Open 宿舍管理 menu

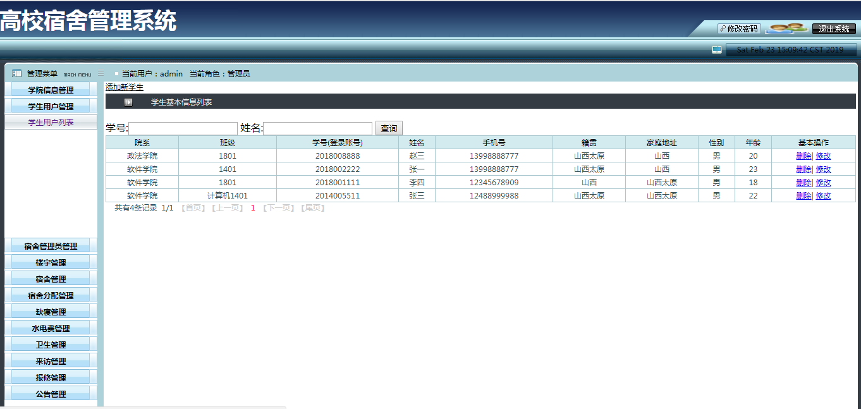coord(51,279)
